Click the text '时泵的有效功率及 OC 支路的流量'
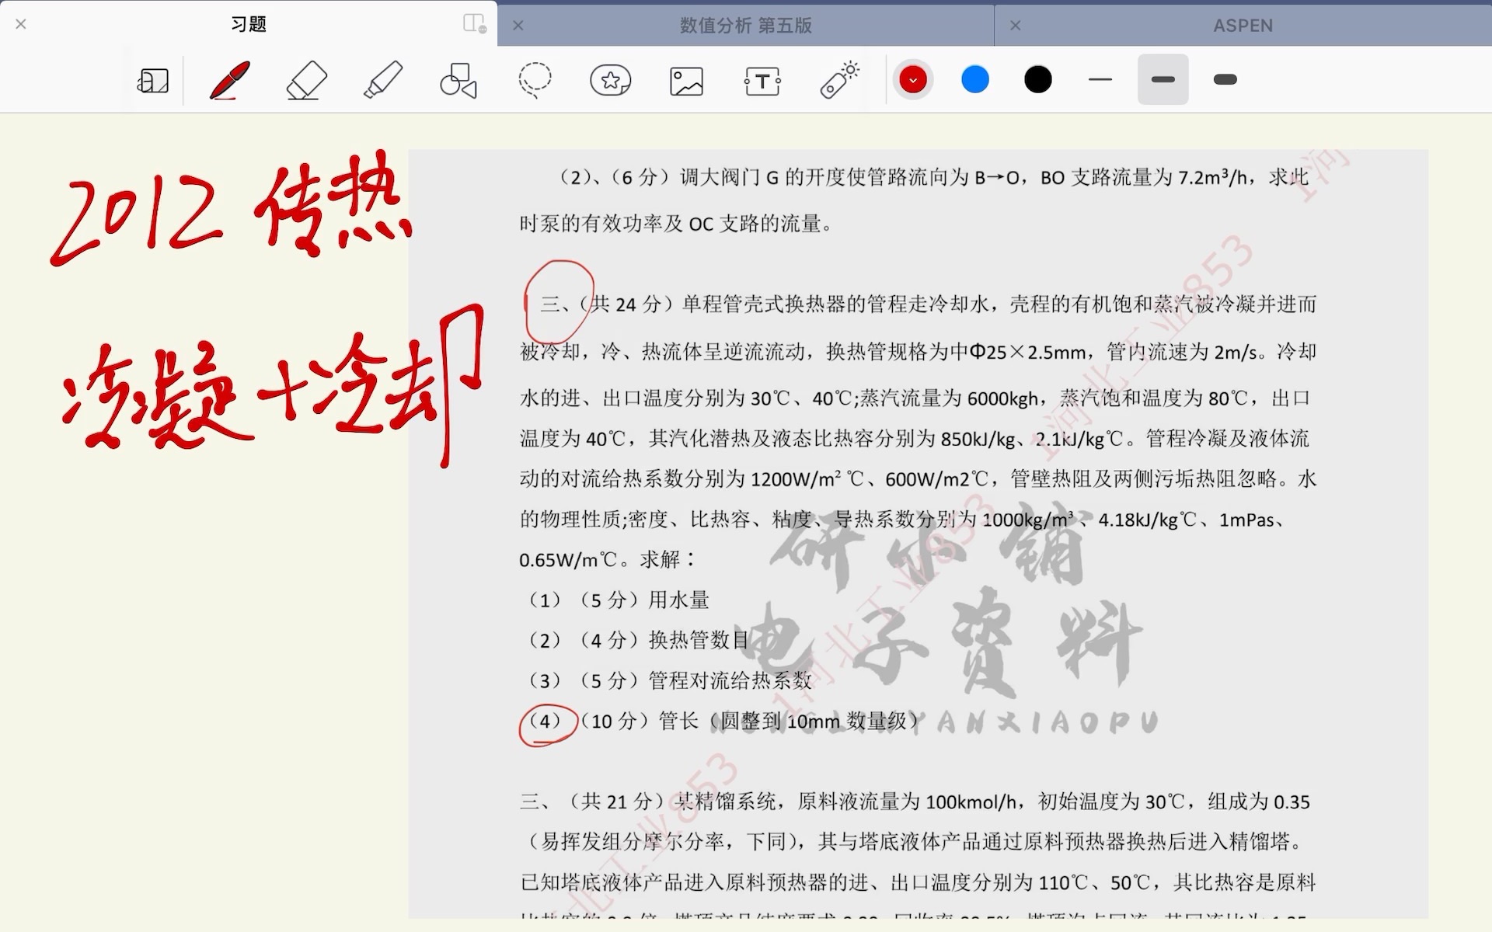This screenshot has width=1492, height=932. pos(676,224)
